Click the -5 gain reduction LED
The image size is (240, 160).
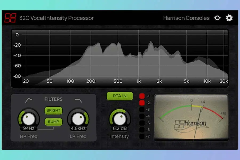(142, 123)
